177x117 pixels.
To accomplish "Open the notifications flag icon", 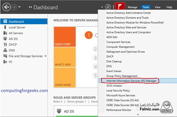I will click(x=119, y=7).
